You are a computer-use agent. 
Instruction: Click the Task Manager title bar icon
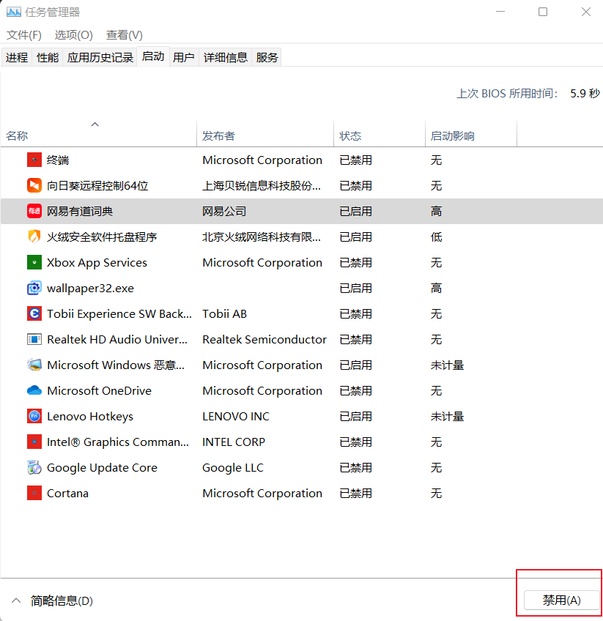pos(13,12)
